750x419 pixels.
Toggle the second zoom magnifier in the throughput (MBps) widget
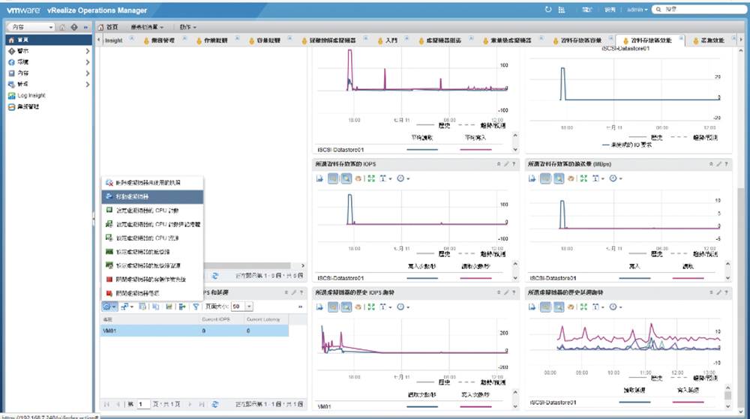click(x=558, y=178)
